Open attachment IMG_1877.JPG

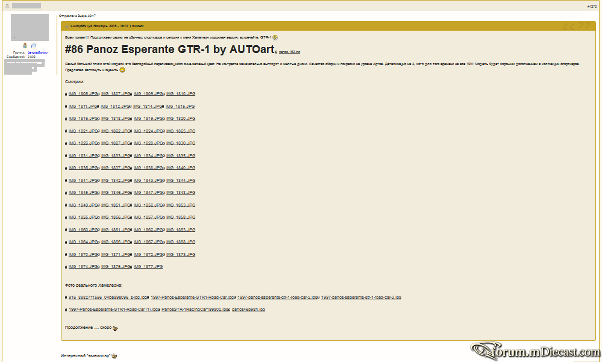[x=148, y=267]
